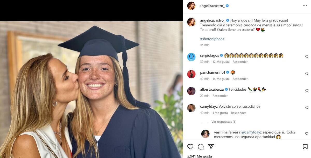Like alberto.abarza's comment
This screenshot has height=158, width=311.
pyautogui.click(x=307, y=91)
